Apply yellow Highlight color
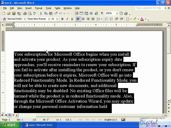Image resolution: width=171 pixels, height=128 pixels. click(135, 19)
